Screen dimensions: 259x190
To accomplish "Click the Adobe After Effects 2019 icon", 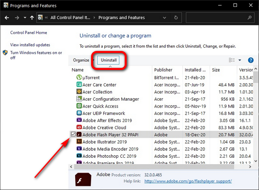I will [79, 120].
